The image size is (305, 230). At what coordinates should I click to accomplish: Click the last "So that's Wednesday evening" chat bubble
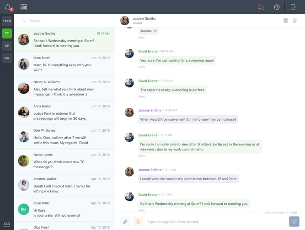pos(194,204)
